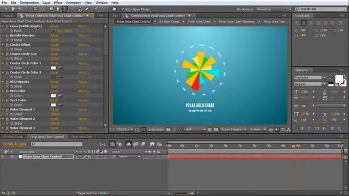Click About for Center Circle Size
Screen dimensions: 349x196
(x=83, y=54)
